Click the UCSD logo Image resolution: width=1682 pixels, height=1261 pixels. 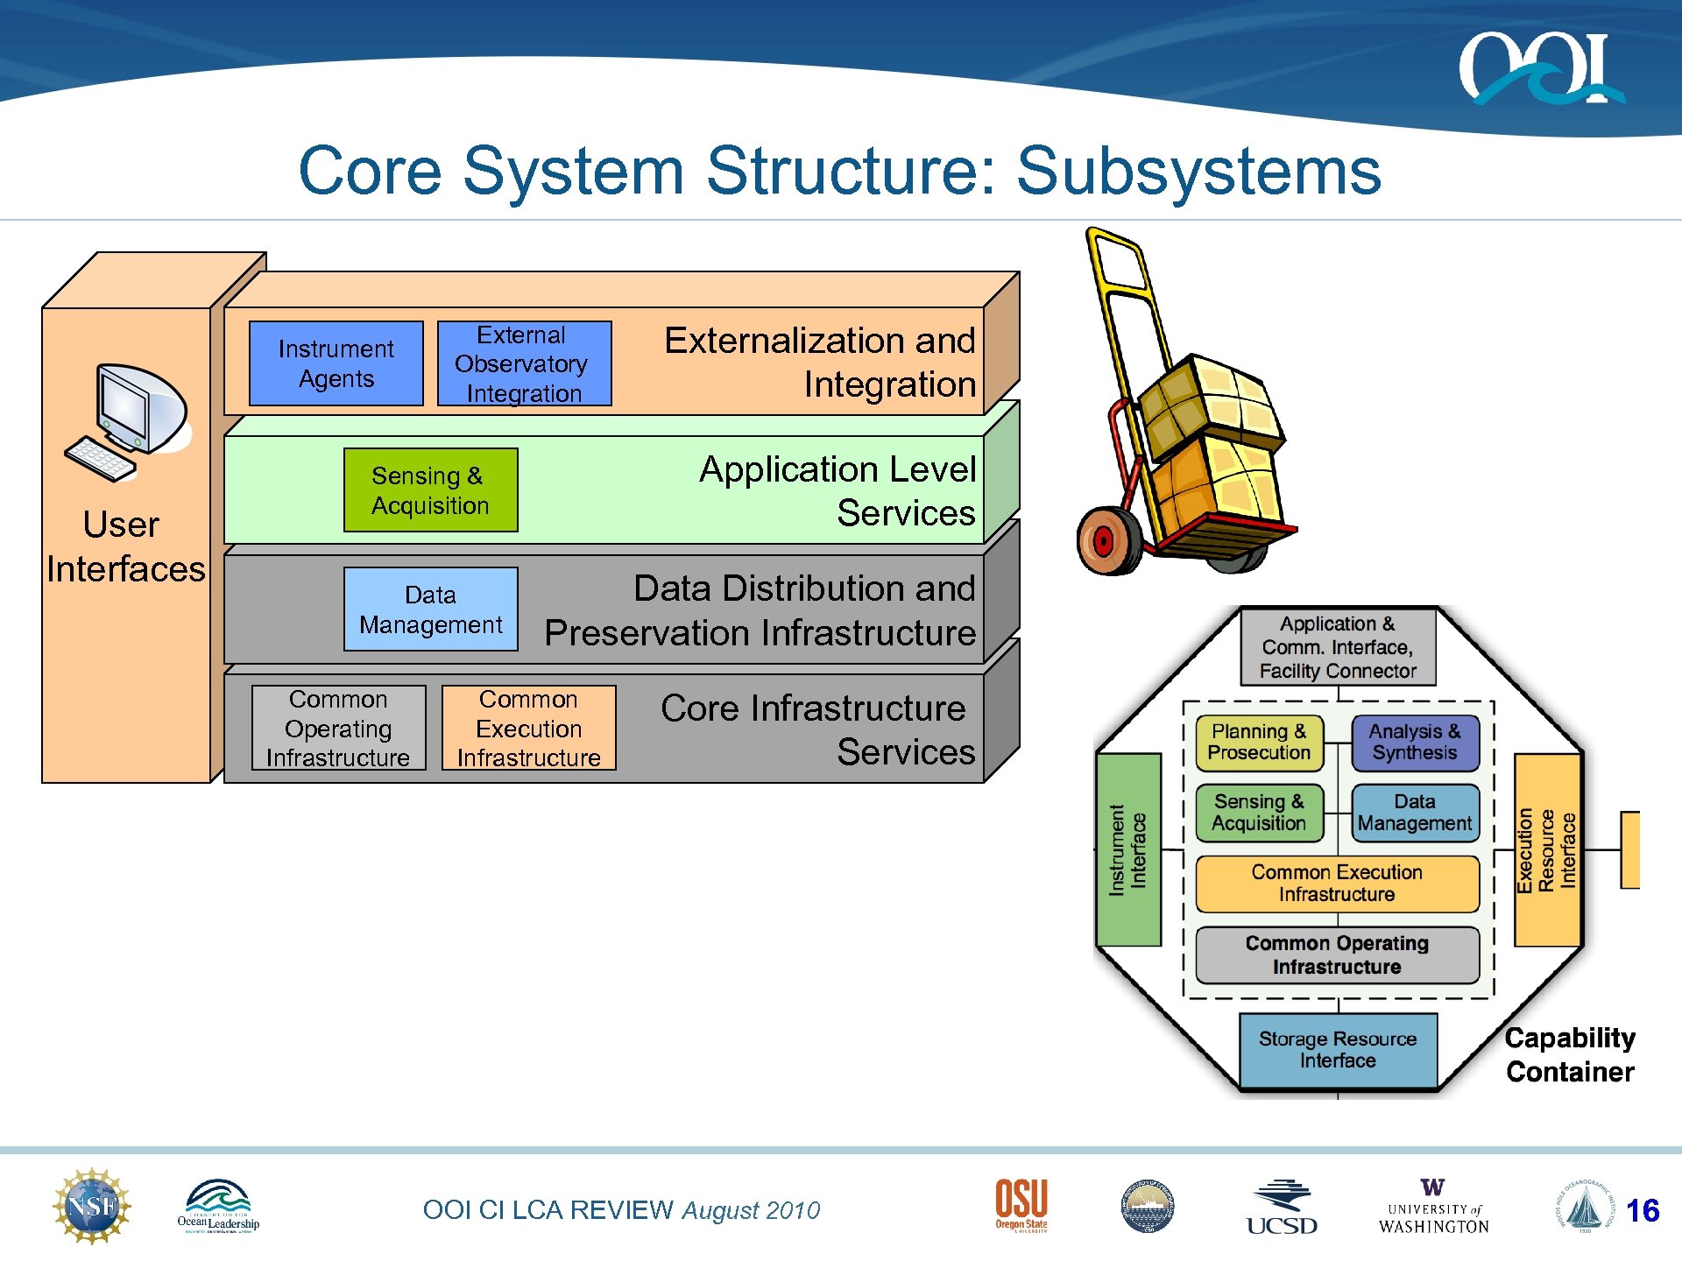pos(1281,1208)
